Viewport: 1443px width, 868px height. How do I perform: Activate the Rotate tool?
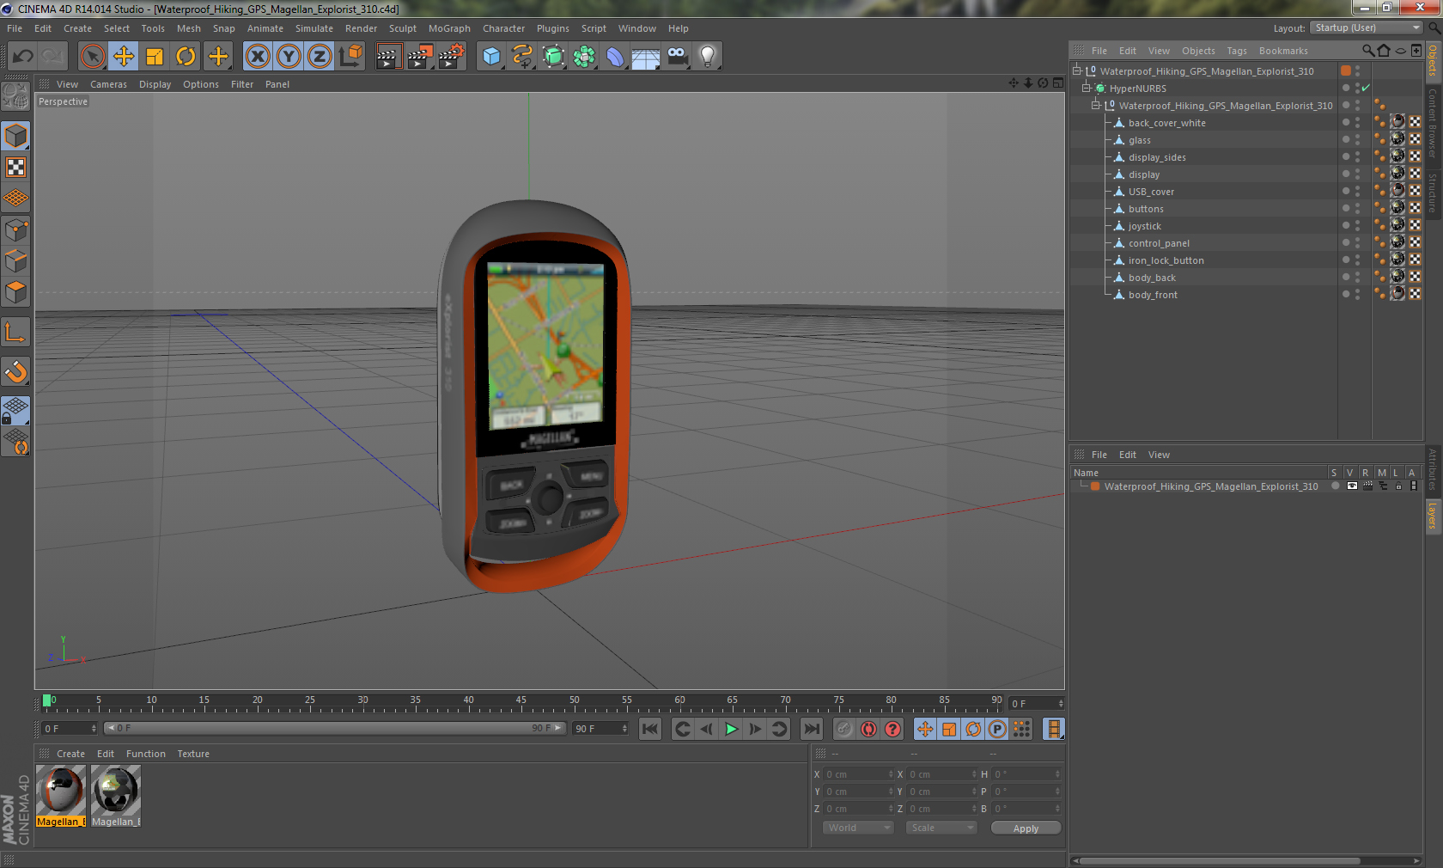186,57
